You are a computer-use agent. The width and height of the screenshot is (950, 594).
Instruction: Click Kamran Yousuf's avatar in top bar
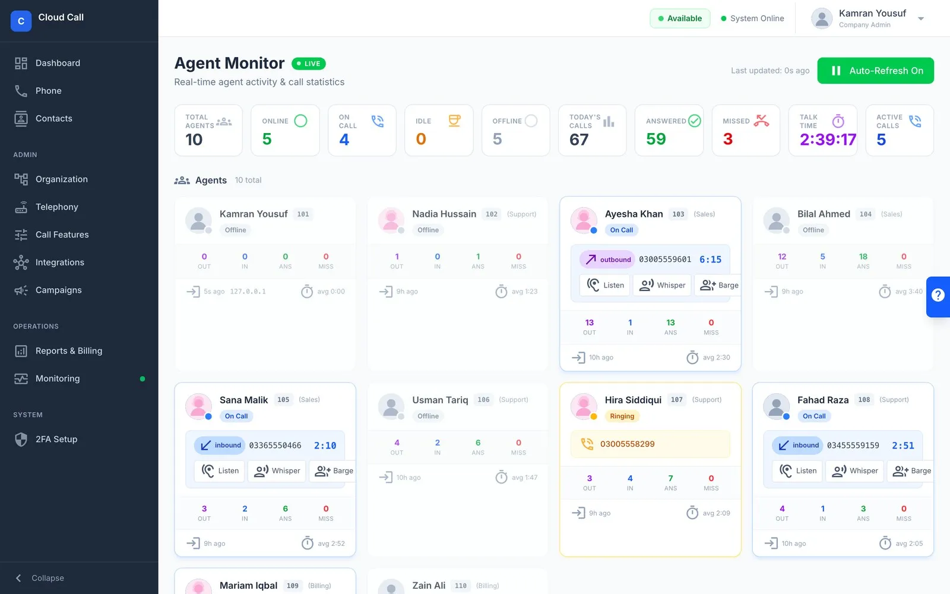pos(822,18)
